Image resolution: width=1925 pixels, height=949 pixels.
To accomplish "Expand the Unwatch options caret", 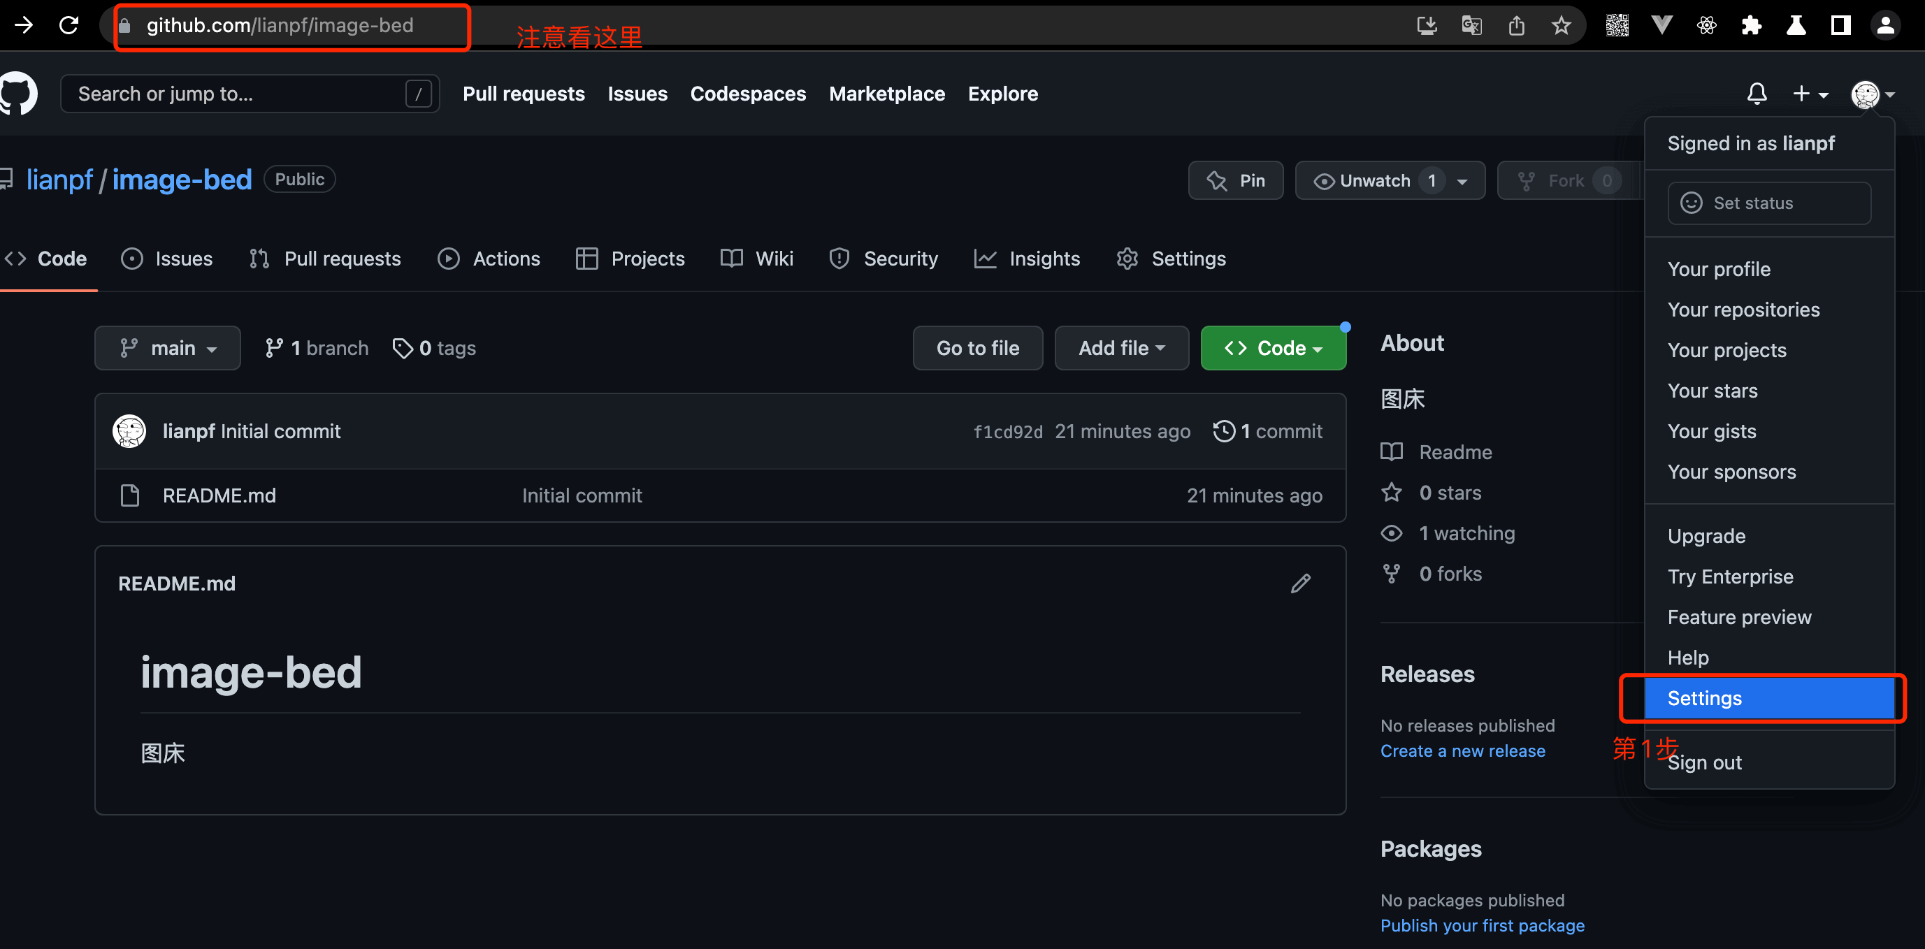I will [x=1462, y=181].
